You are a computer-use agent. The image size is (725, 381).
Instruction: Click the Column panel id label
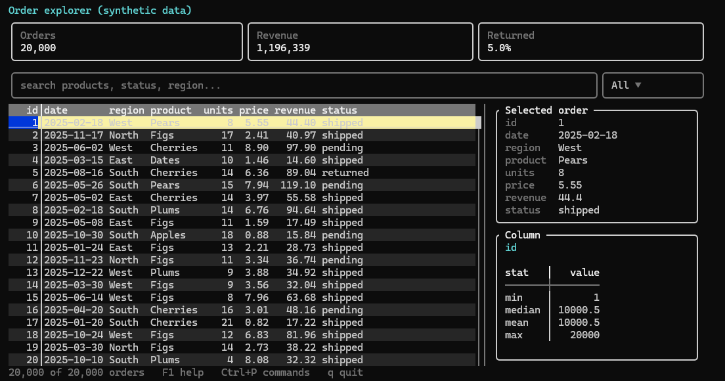coord(511,248)
